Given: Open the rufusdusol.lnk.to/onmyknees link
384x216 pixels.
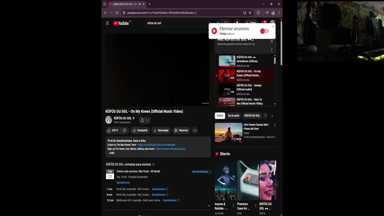Looking at the screenshot, I should coord(157,145).
